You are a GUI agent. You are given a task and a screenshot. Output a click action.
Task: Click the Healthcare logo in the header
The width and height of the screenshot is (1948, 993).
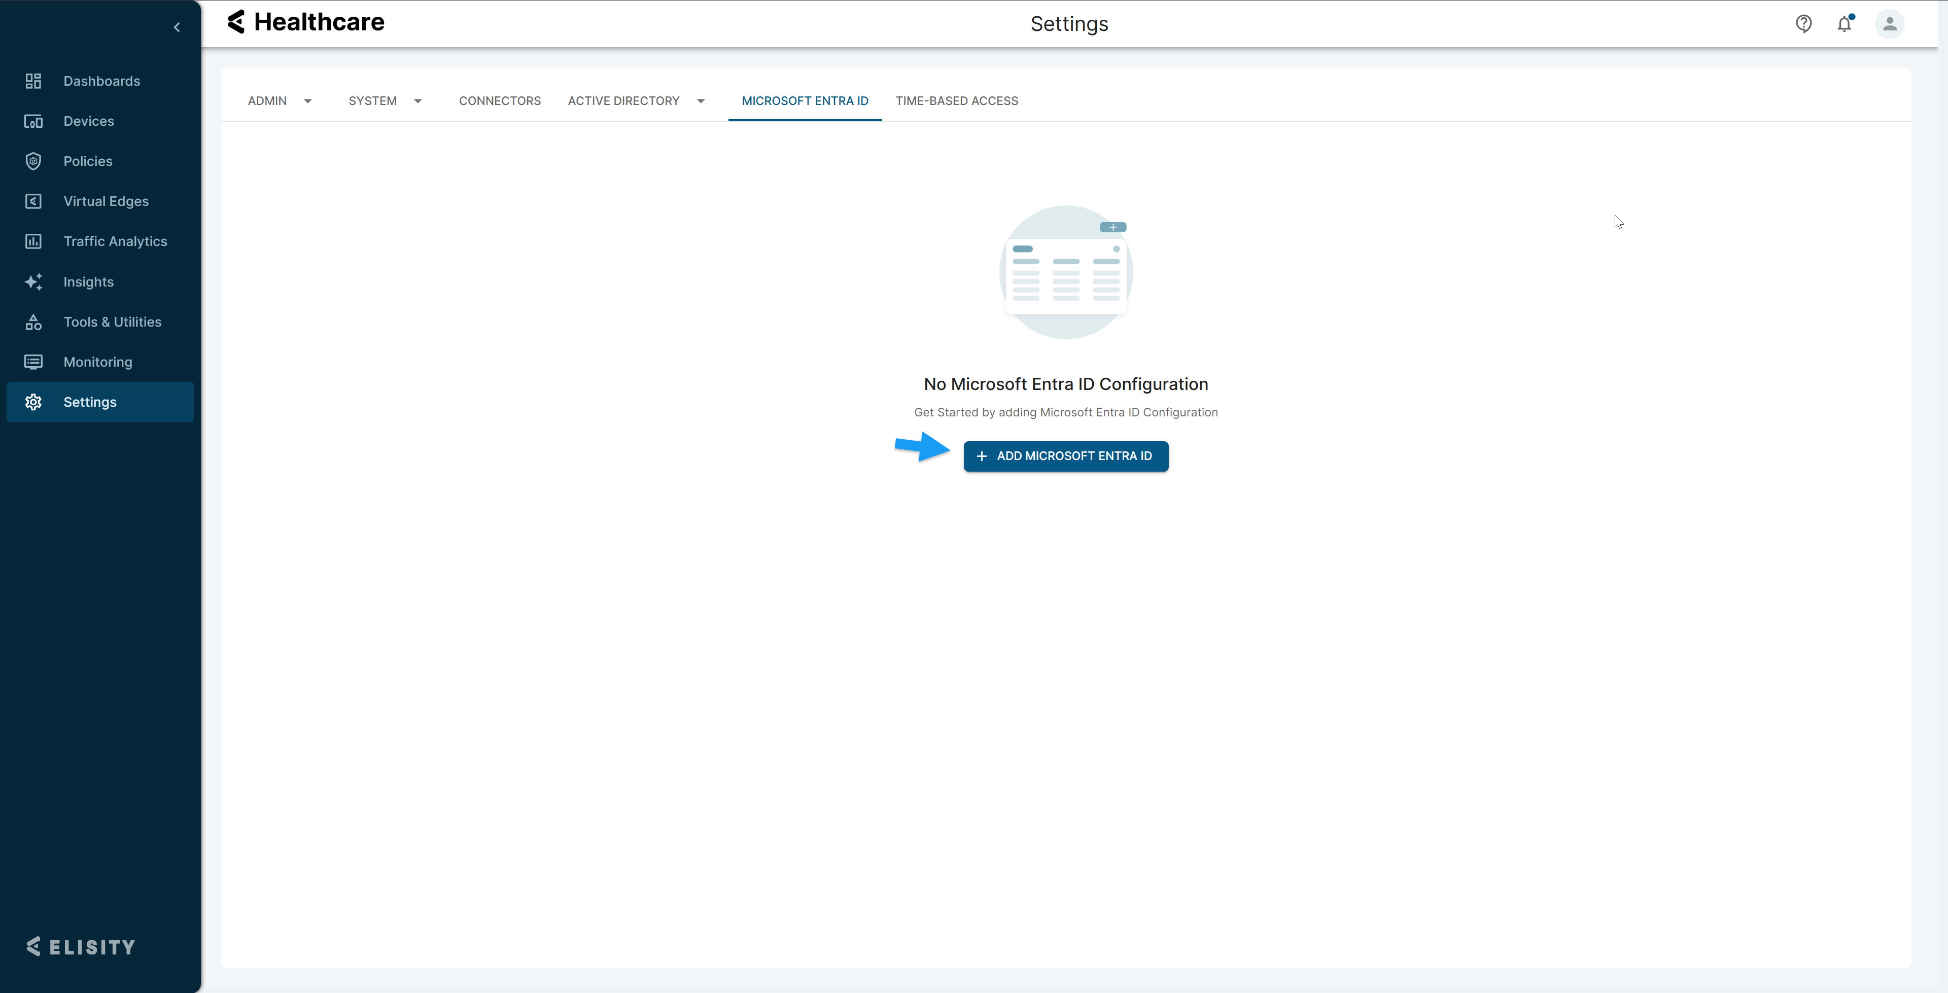[x=306, y=23]
